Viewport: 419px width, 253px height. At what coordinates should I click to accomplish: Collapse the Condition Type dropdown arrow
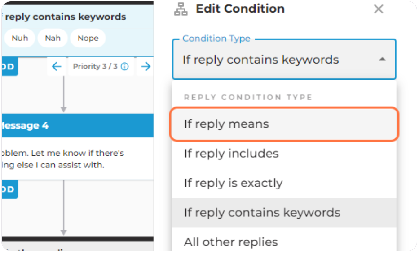click(x=382, y=59)
